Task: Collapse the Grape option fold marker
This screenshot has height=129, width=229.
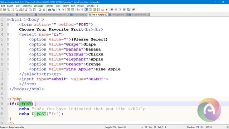Action: click(x=8, y=44)
